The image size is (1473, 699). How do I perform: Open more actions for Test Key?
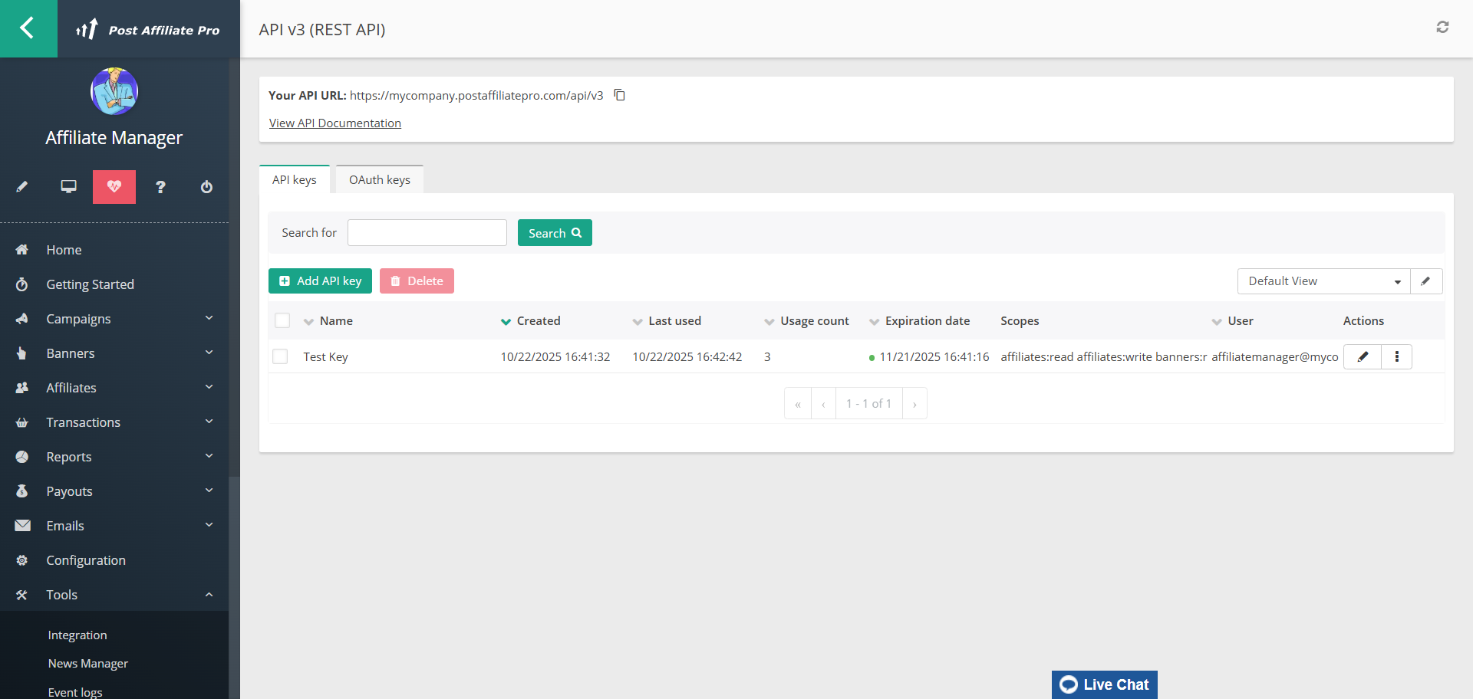pos(1396,357)
